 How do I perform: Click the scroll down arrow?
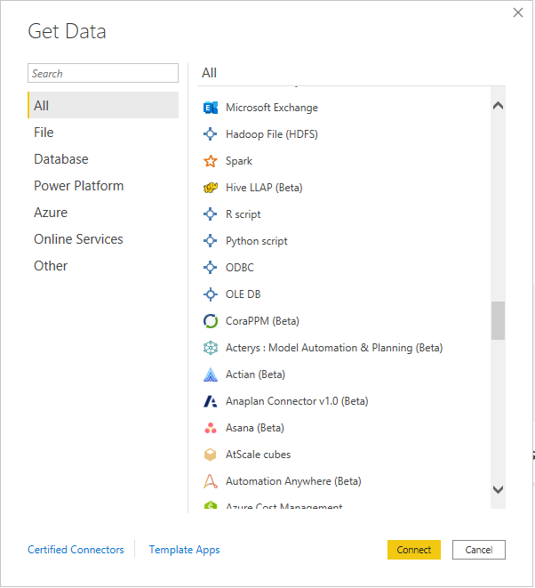pyautogui.click(x=498, y=489)
